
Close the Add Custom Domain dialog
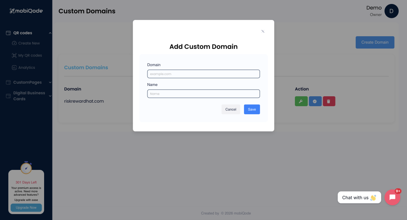[263, 31]
